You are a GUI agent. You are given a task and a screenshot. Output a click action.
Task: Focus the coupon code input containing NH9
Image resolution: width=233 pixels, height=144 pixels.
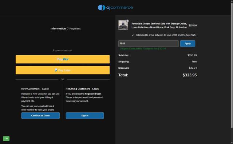click(x=149, y=44)
